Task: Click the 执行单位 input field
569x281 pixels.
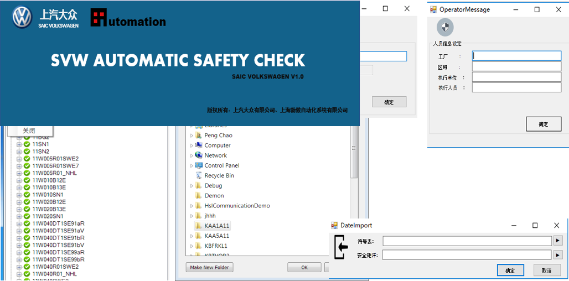Action: (517, 77)
